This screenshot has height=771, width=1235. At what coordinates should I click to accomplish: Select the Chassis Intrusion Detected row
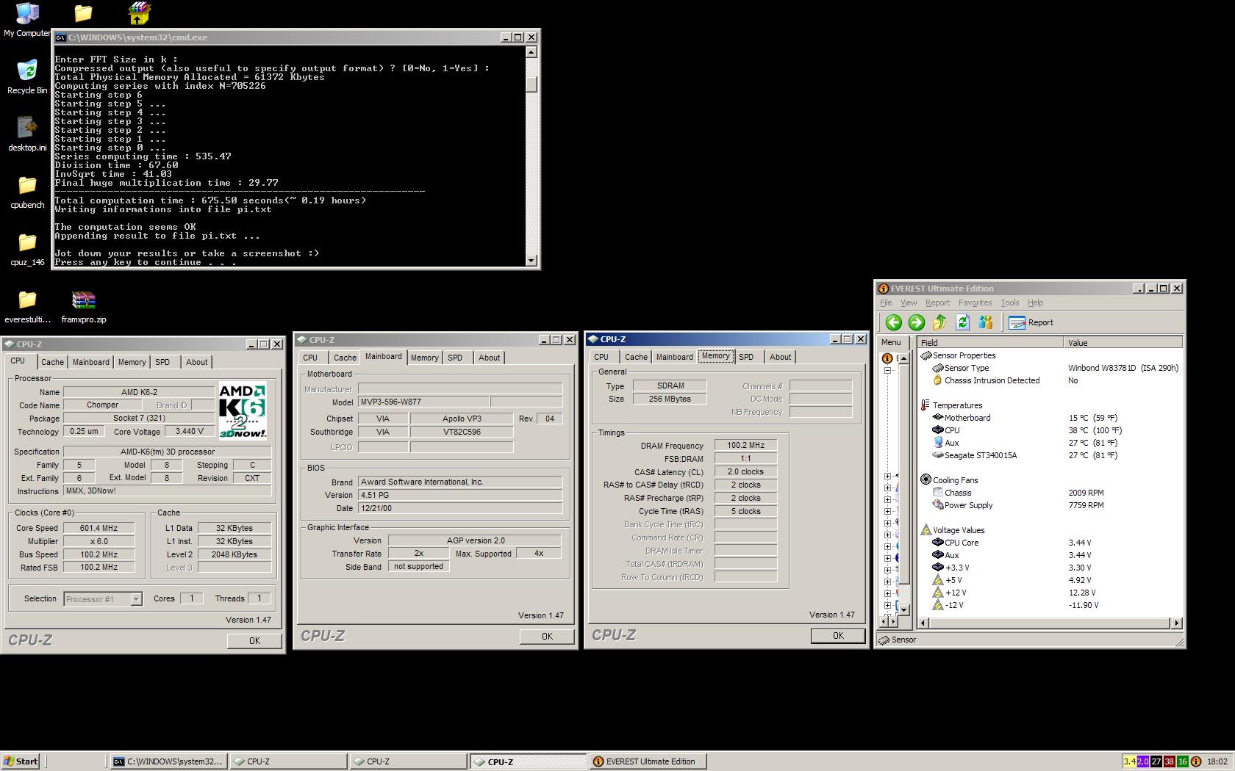pos(1050,380)
